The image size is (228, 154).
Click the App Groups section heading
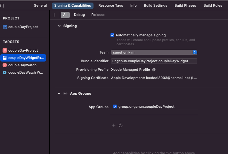pyautogui.click(x=81, y=93)
